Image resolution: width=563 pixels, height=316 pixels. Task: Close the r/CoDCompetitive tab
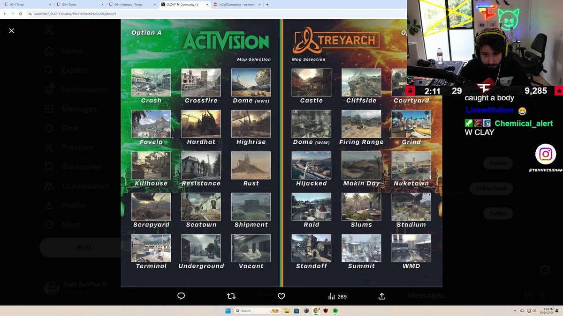point(259,4)
